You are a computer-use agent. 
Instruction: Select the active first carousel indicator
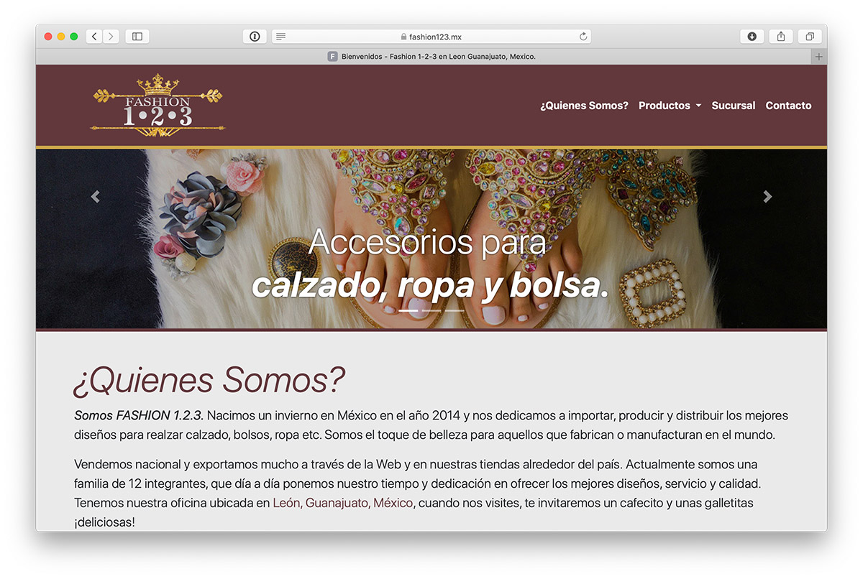click(x=409, y=311)
